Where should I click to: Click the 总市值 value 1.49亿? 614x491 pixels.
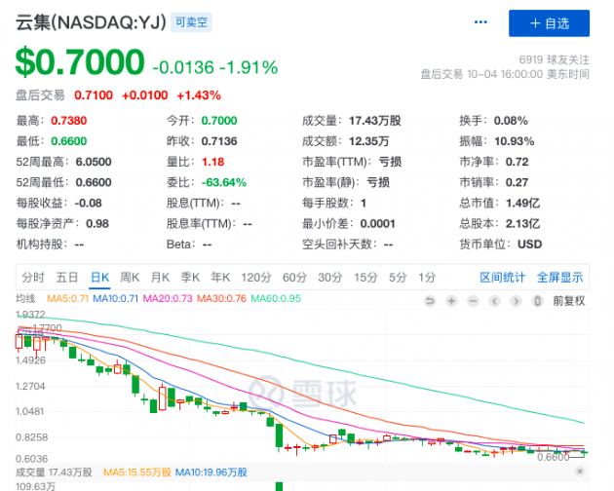522,204
